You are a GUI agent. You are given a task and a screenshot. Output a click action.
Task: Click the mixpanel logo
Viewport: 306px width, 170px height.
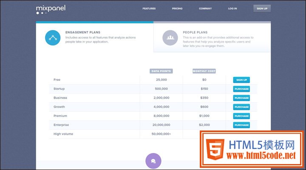(x=51, y=9)
